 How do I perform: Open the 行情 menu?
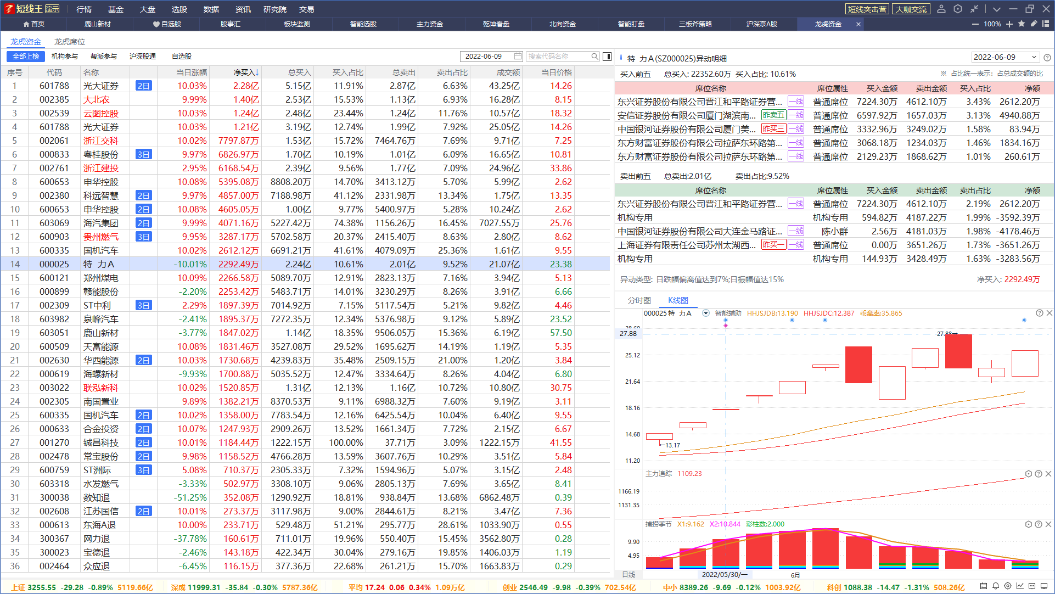84,9
